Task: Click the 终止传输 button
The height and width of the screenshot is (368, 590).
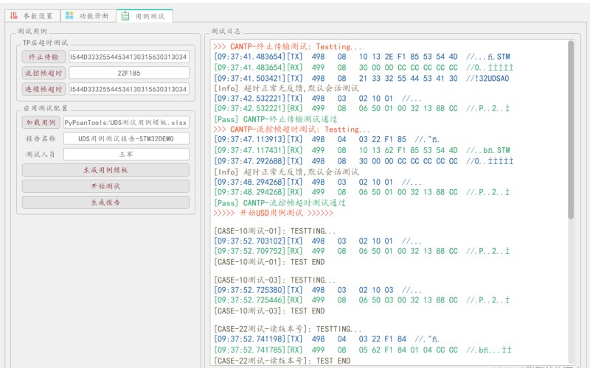Action: (44, 57)
